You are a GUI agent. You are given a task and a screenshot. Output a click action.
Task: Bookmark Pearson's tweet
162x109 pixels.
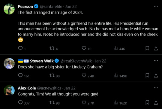147,48
